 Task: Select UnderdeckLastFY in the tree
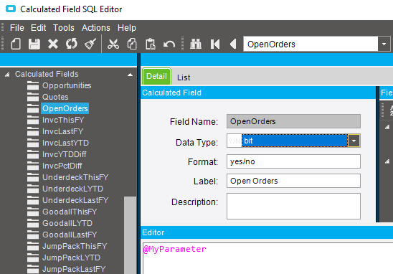click(75, 200)
